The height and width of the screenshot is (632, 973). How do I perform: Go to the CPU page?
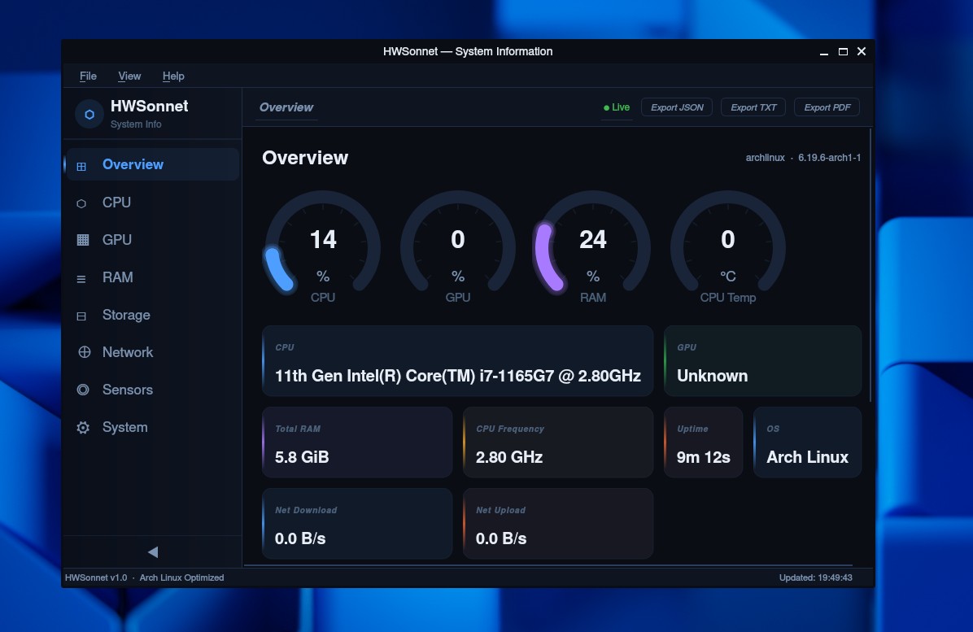pos(153,203)
